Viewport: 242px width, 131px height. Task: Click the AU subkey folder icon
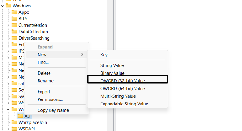20,116
